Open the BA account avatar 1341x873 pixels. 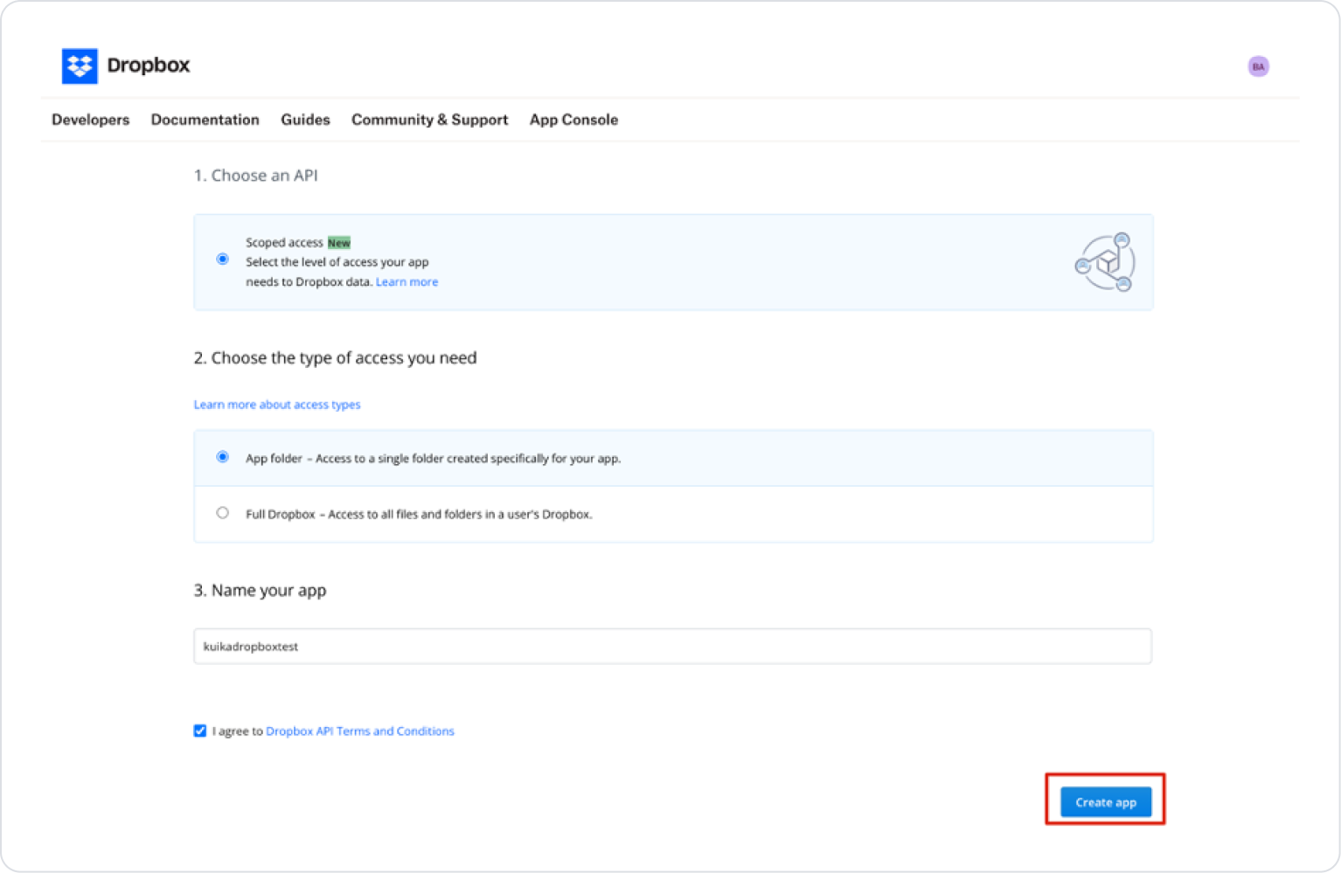click(1258, 66)
